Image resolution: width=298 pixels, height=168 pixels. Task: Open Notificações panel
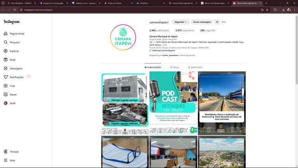point(14,77)
